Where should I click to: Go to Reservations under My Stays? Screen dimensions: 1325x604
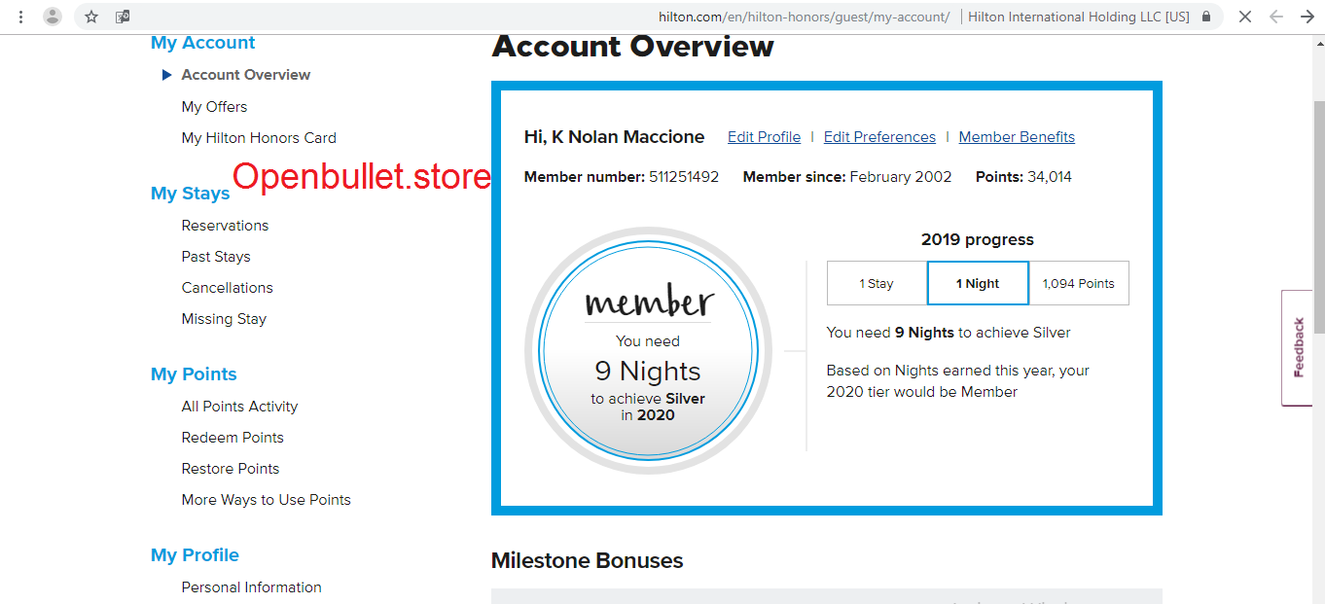tap(225, 225)
